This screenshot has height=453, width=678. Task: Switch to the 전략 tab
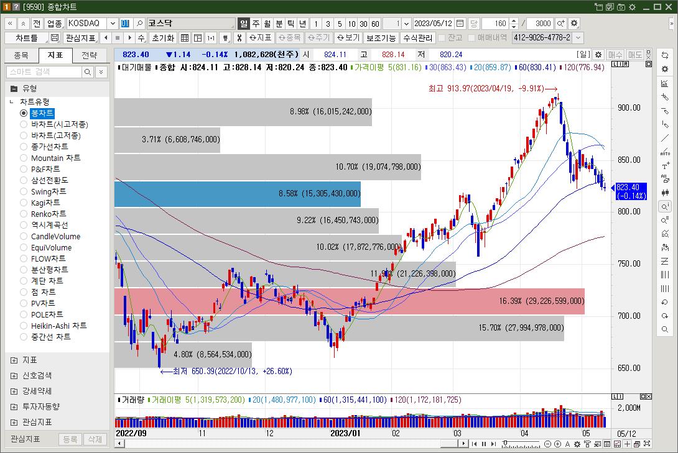[90, 55]
